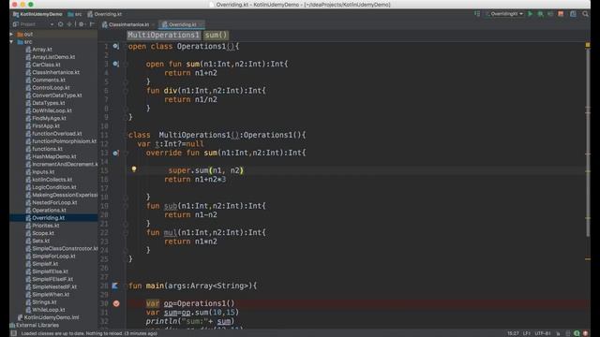This screenshot has width=600, height=337.
Task: Click src breadcrumb in navigation bar
Action: click(75, 14)
